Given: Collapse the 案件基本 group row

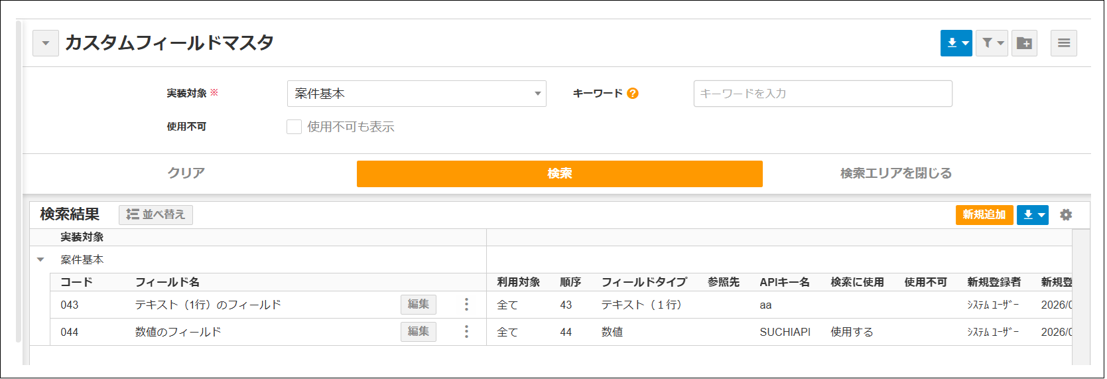Looking at the screenshot, I should [41, 260].
